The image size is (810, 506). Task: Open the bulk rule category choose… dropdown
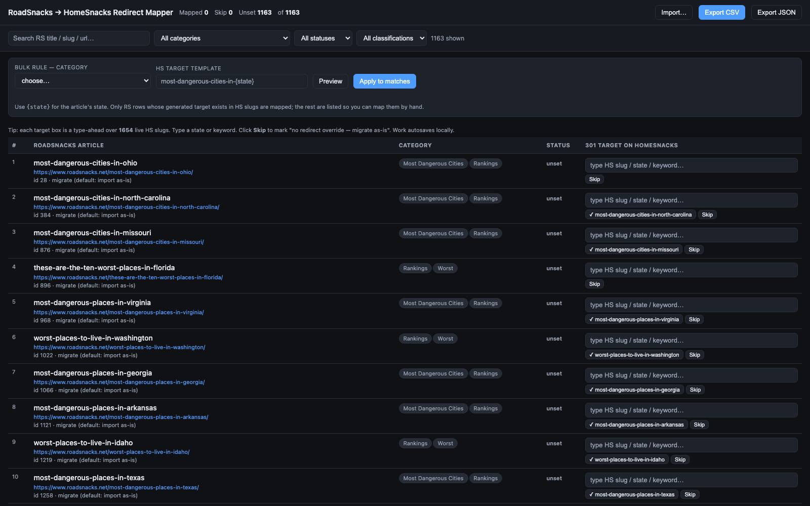pyautogui.click(x=83, y=81)
